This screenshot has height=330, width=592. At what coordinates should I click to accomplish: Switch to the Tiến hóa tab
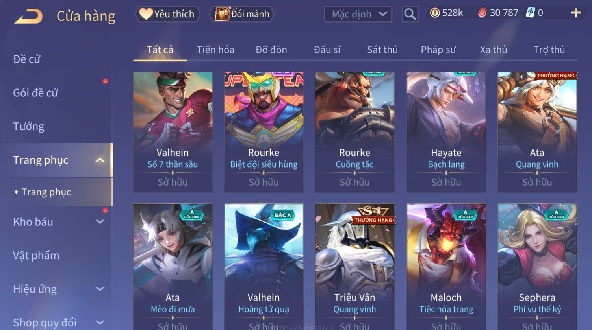coord(215,50)
